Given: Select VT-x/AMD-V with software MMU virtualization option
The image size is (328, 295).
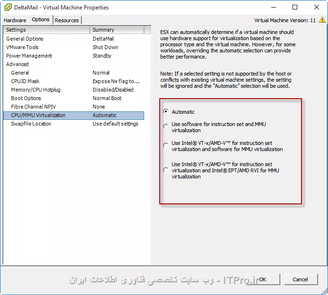Looking at the screenshot, I should [x=166, y=145].
